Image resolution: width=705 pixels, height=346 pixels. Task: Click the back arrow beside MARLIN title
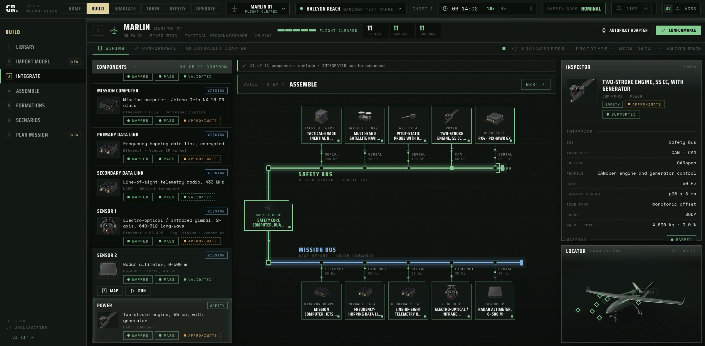[98, 30]
